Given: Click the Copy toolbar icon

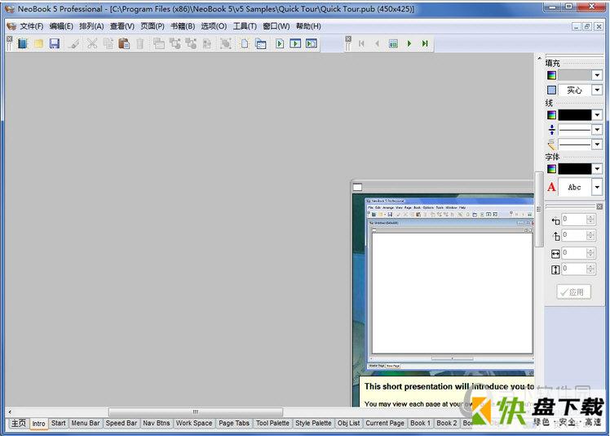Looking at the screenshot, I should tap(108, 43).
